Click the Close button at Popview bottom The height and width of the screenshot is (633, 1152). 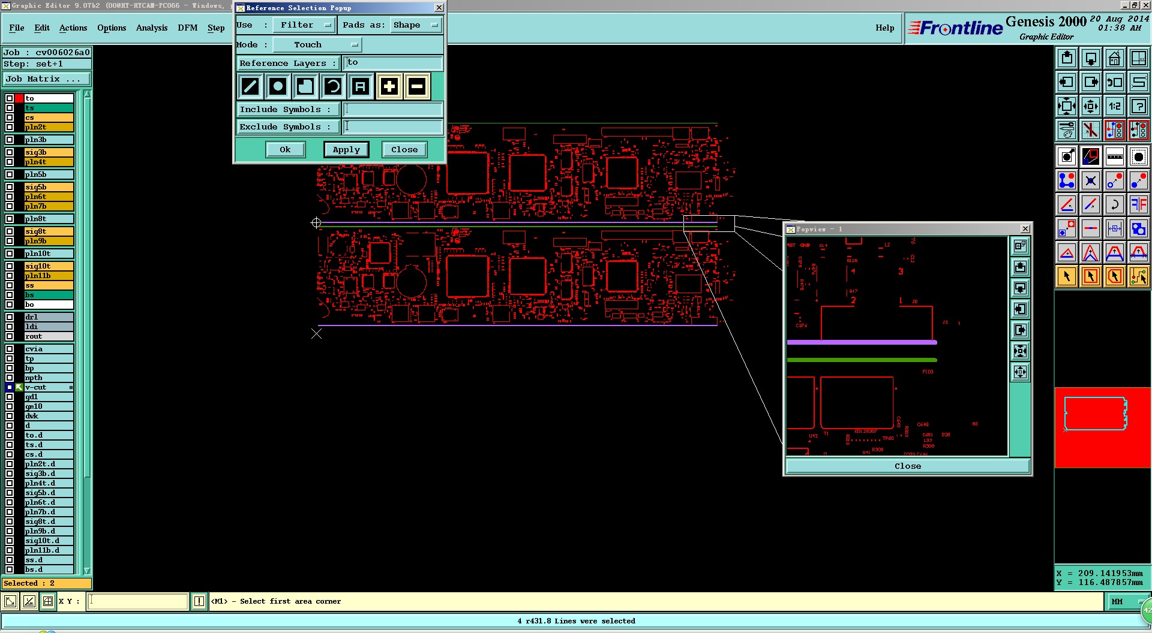907,466
